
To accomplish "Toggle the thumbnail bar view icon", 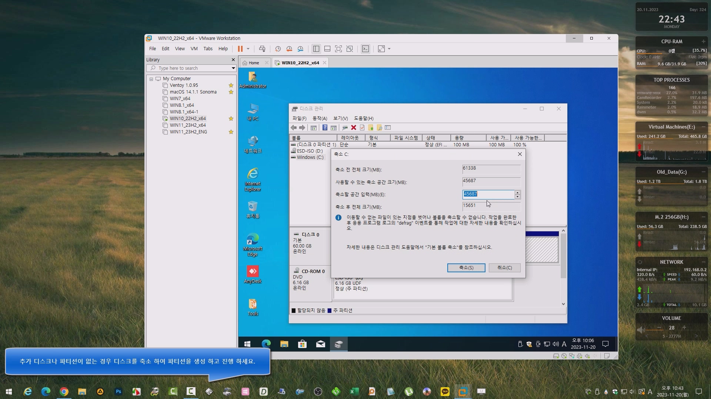I will [x=327, y=49].
